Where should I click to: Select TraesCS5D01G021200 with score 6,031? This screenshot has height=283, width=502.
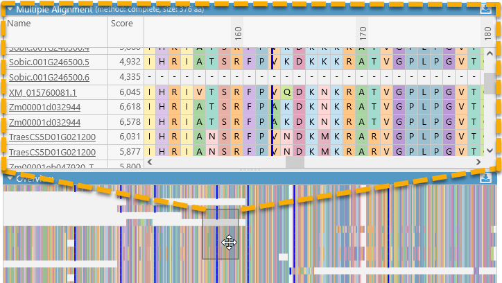52,137
